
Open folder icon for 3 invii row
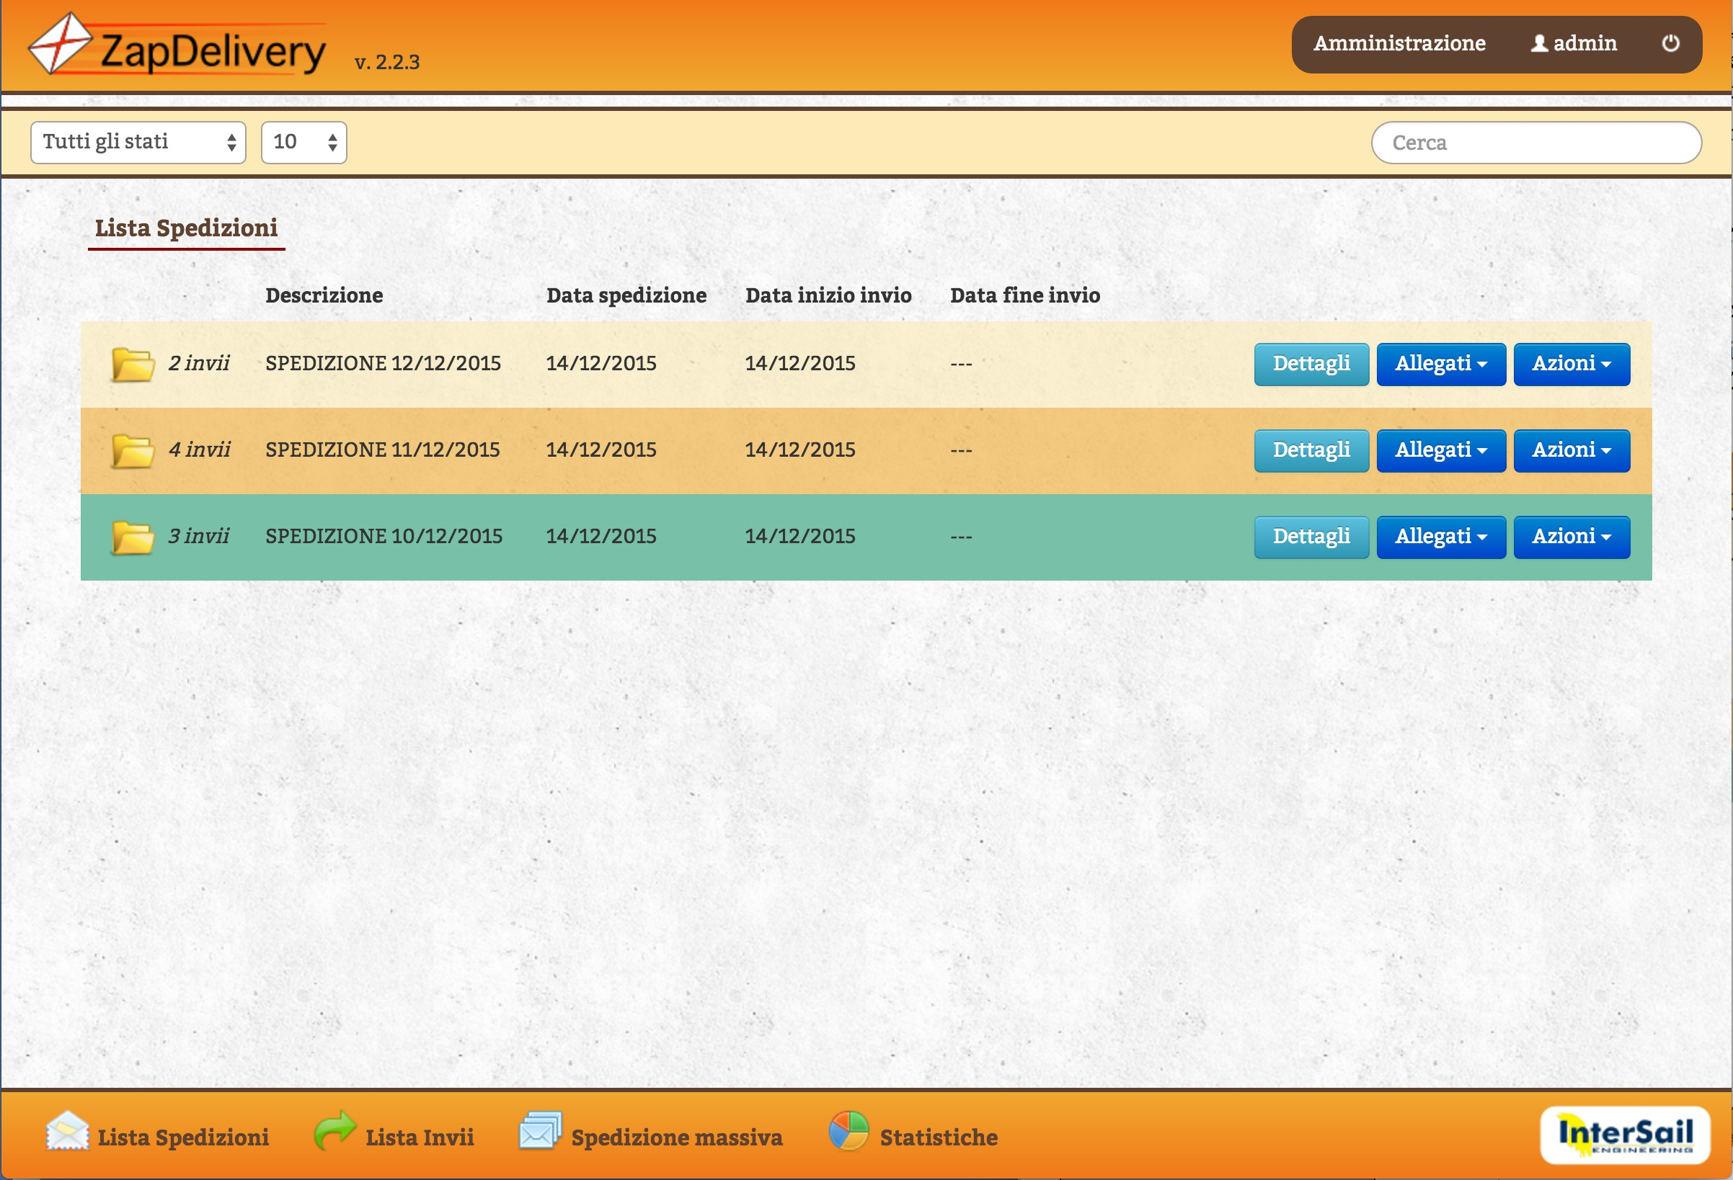(133, 537)
